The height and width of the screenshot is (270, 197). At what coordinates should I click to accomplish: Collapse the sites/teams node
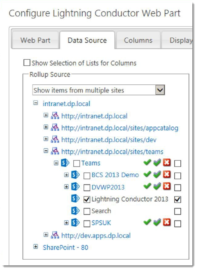click(x=46, y=151)
